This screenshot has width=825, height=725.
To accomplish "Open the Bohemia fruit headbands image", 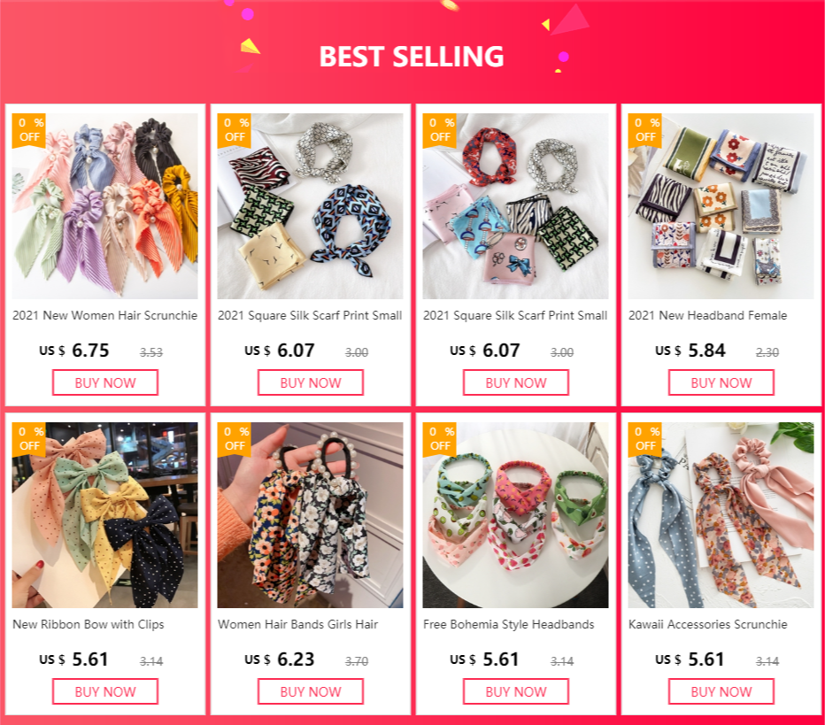I will (x=515, y=515).
